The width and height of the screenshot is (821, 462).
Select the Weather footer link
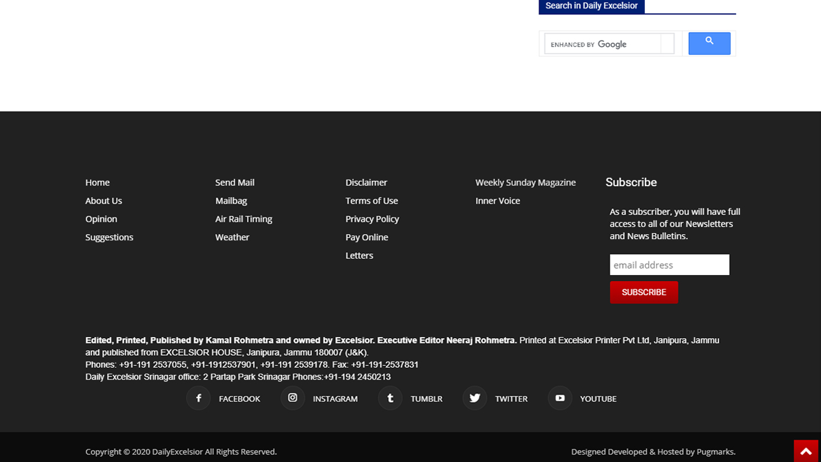pyautogui.click(x=232, y=237)
